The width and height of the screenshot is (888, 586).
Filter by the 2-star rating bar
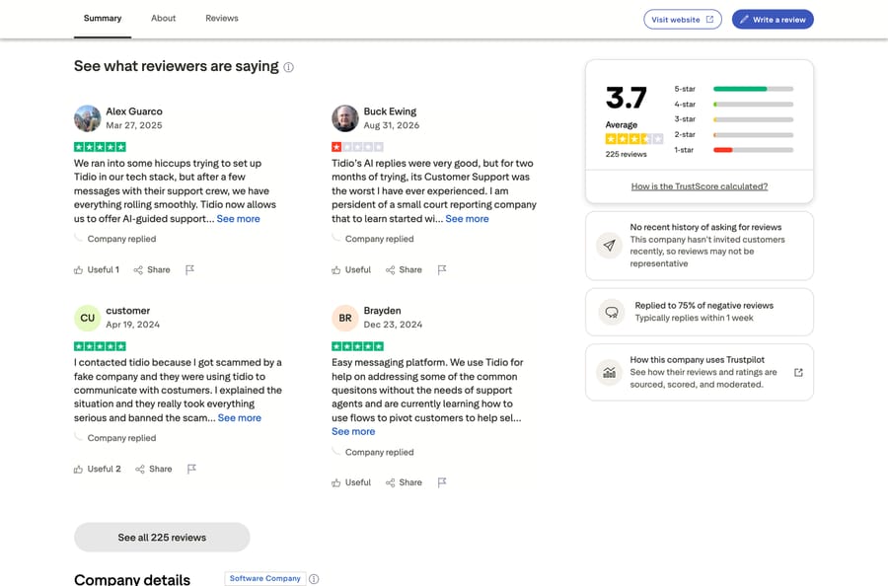click(733, 135)
